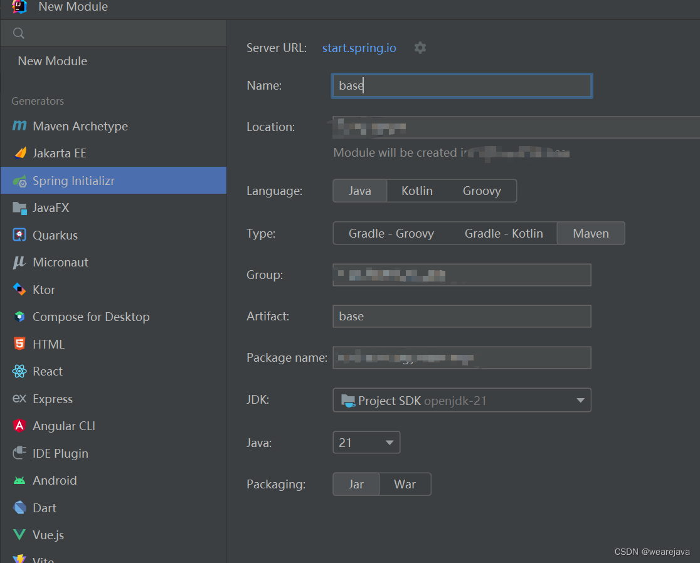
Task: Select Android generator
Action: 114,480
